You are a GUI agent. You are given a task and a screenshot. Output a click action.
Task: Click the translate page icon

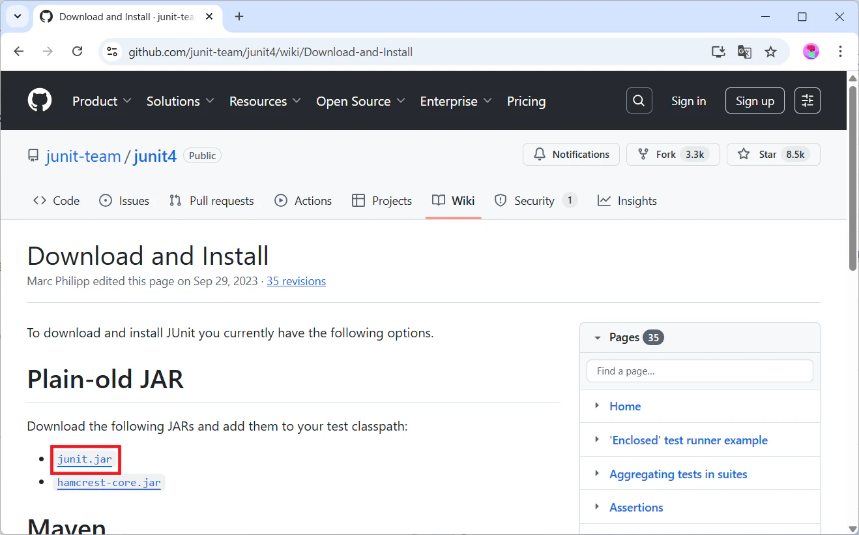click(x=744, y=52)
